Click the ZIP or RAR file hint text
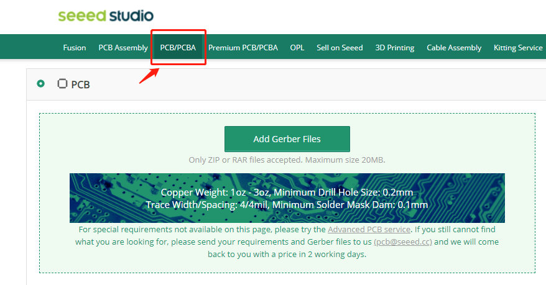Image resolution: width=546 pixels, height=285 pixels. coord(287,160)
